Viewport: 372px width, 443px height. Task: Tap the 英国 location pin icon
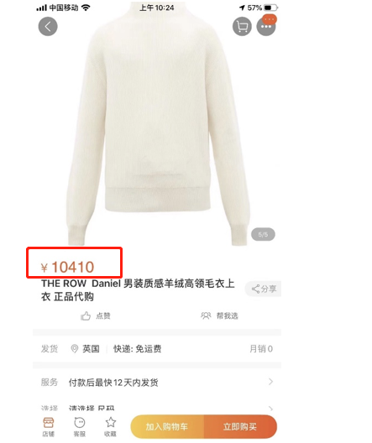(x=75, y=349)
